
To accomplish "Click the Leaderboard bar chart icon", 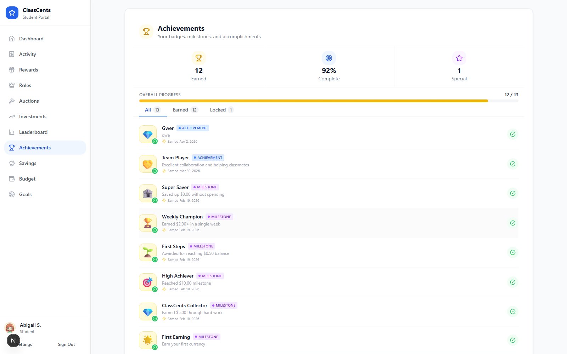I will [x=12, y=132].
